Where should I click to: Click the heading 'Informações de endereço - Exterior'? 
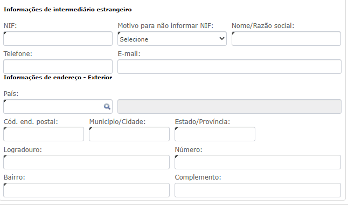pyautogui.click(x=58, y=78)
